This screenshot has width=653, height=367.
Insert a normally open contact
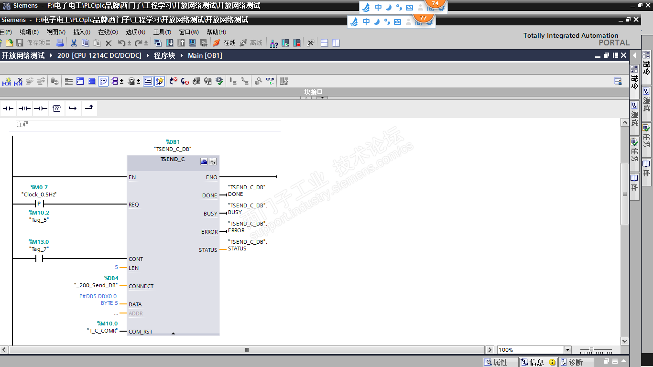[x=8, y=108]
